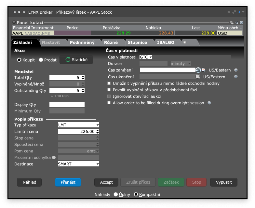Viewport: 255px width, 208px height.
Task: Open the calendar picker for Čas ukončení
Action: pos(198,77)
